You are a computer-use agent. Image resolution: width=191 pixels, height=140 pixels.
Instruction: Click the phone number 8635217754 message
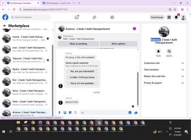tap(72, 102)
